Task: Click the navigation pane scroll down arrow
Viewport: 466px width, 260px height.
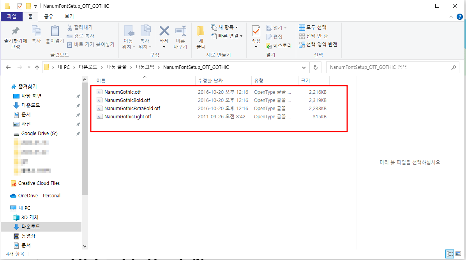Action: (85, 246)
